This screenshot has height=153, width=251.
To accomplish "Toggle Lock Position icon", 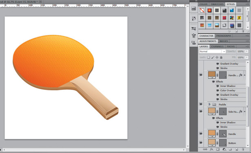I will (x=217, y=57).
